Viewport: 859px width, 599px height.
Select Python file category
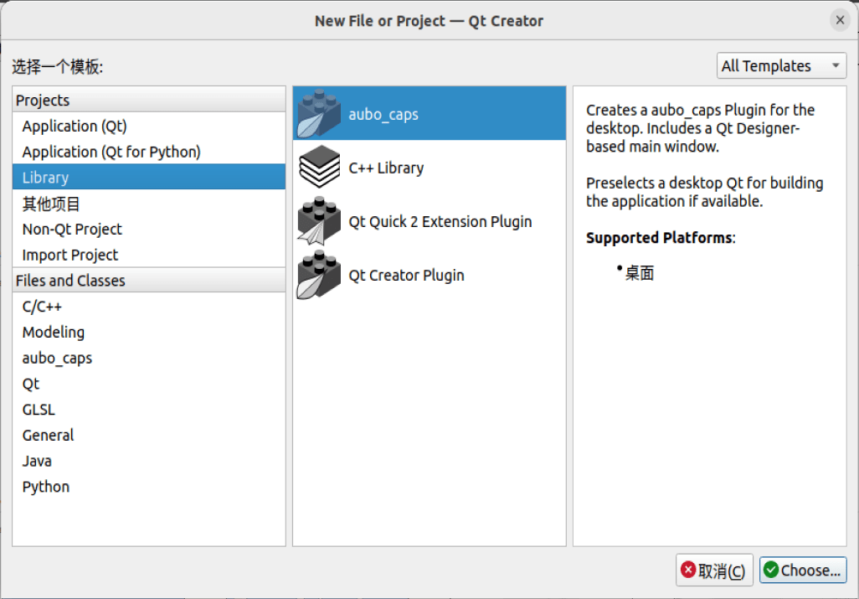tap(149, 487)
